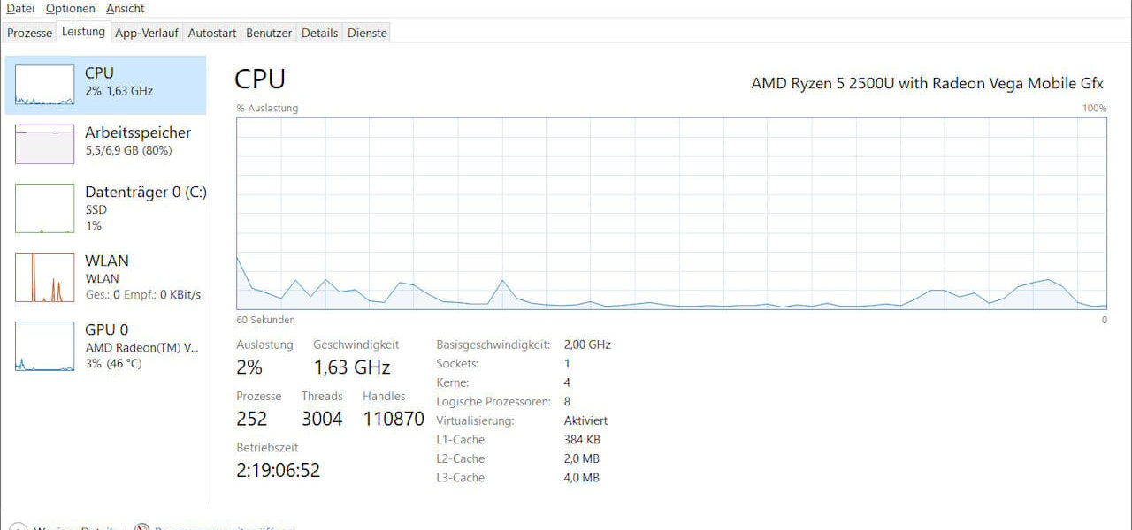Screen dimensions: 1132x530
Task: Select the WLAN entry in the sidebar
Action: [x=105, y=276]
